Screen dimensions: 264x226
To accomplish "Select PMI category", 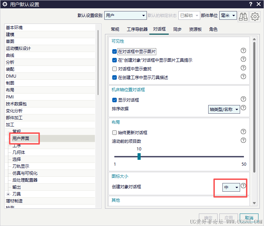I will click(x=50, y=97).
